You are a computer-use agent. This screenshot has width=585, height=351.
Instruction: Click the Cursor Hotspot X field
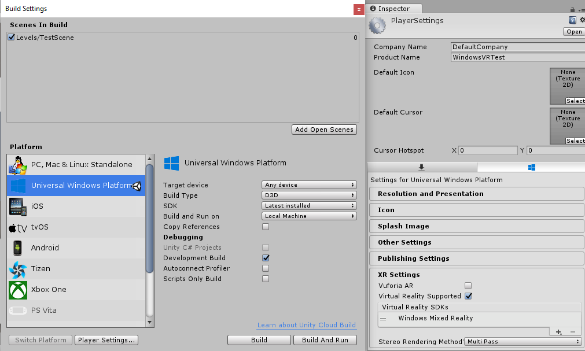click(488, 150)
